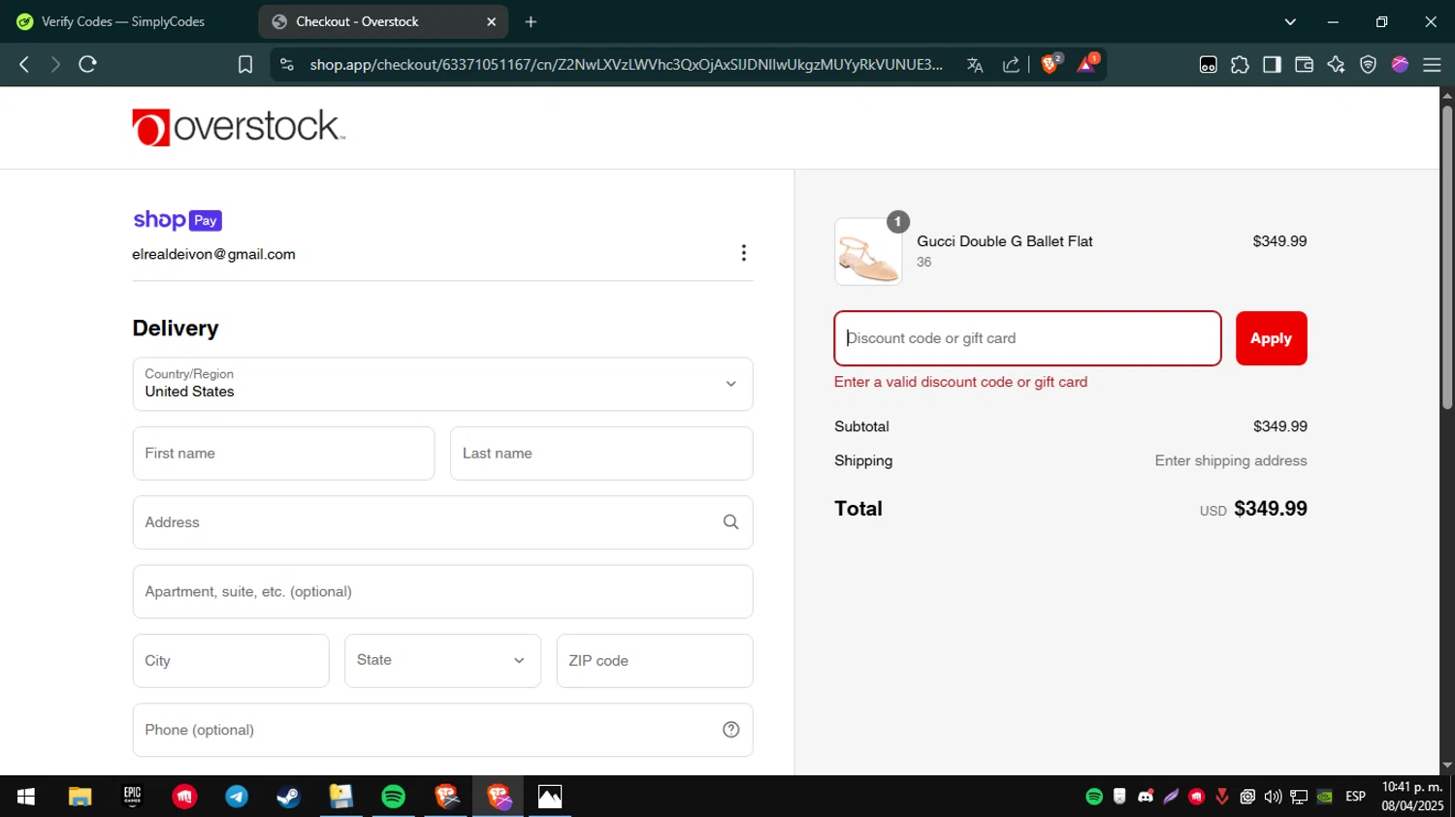Go back to the previous page
This screenshot has width=1455, height=817.
click(24, 65)
